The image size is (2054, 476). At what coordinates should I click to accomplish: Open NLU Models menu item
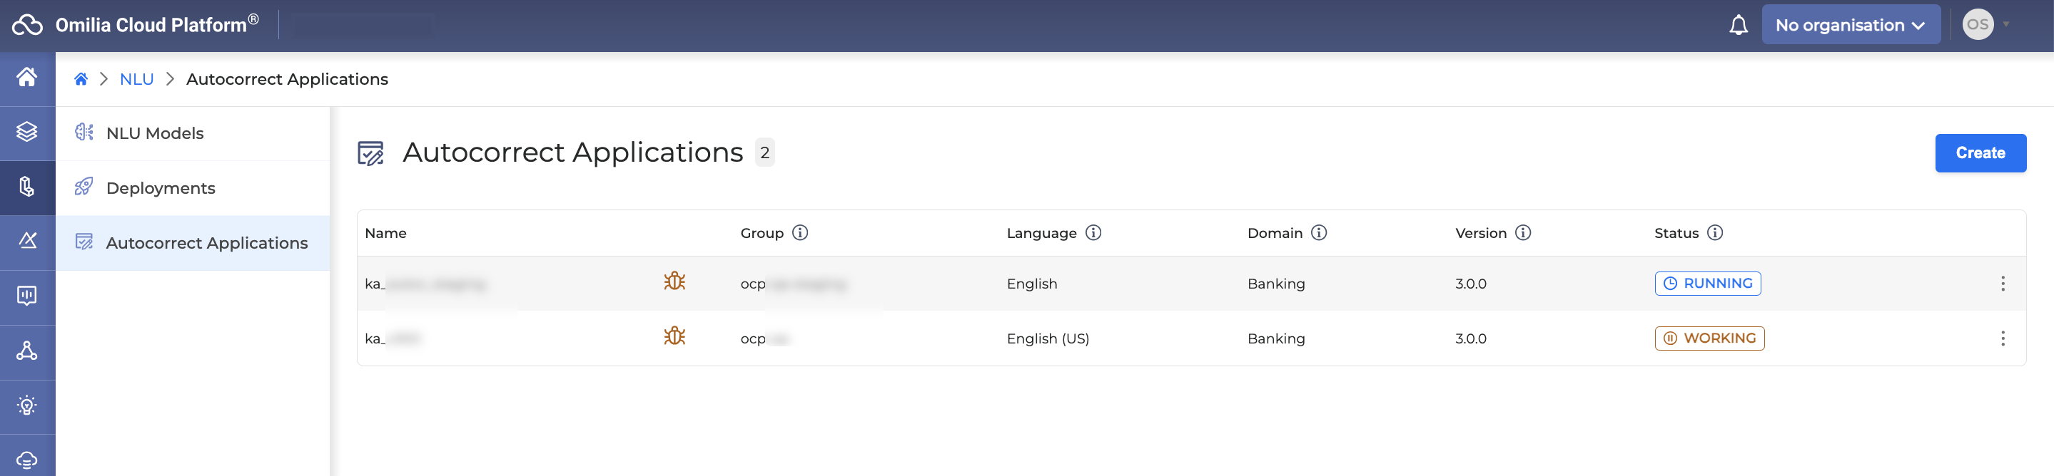coord(192,133)
